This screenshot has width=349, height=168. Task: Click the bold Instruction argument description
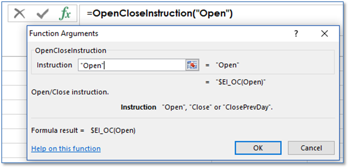[138, 107]
